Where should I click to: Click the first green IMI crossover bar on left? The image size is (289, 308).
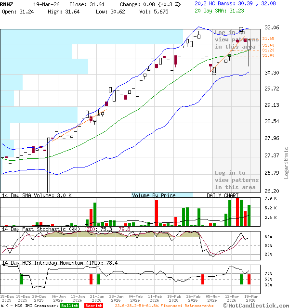click(22, 279)
